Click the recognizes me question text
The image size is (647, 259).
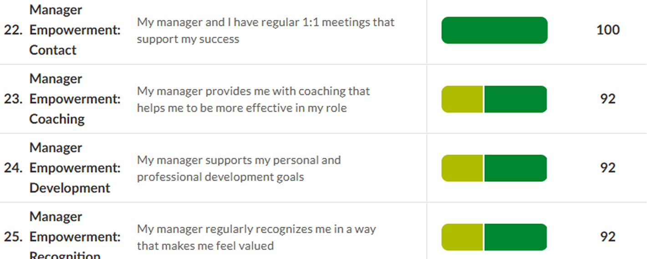coord(256,238)
